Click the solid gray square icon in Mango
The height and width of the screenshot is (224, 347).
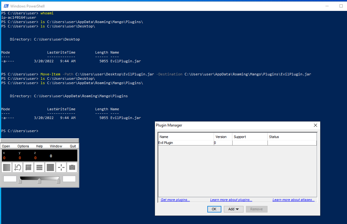[50, 167]
